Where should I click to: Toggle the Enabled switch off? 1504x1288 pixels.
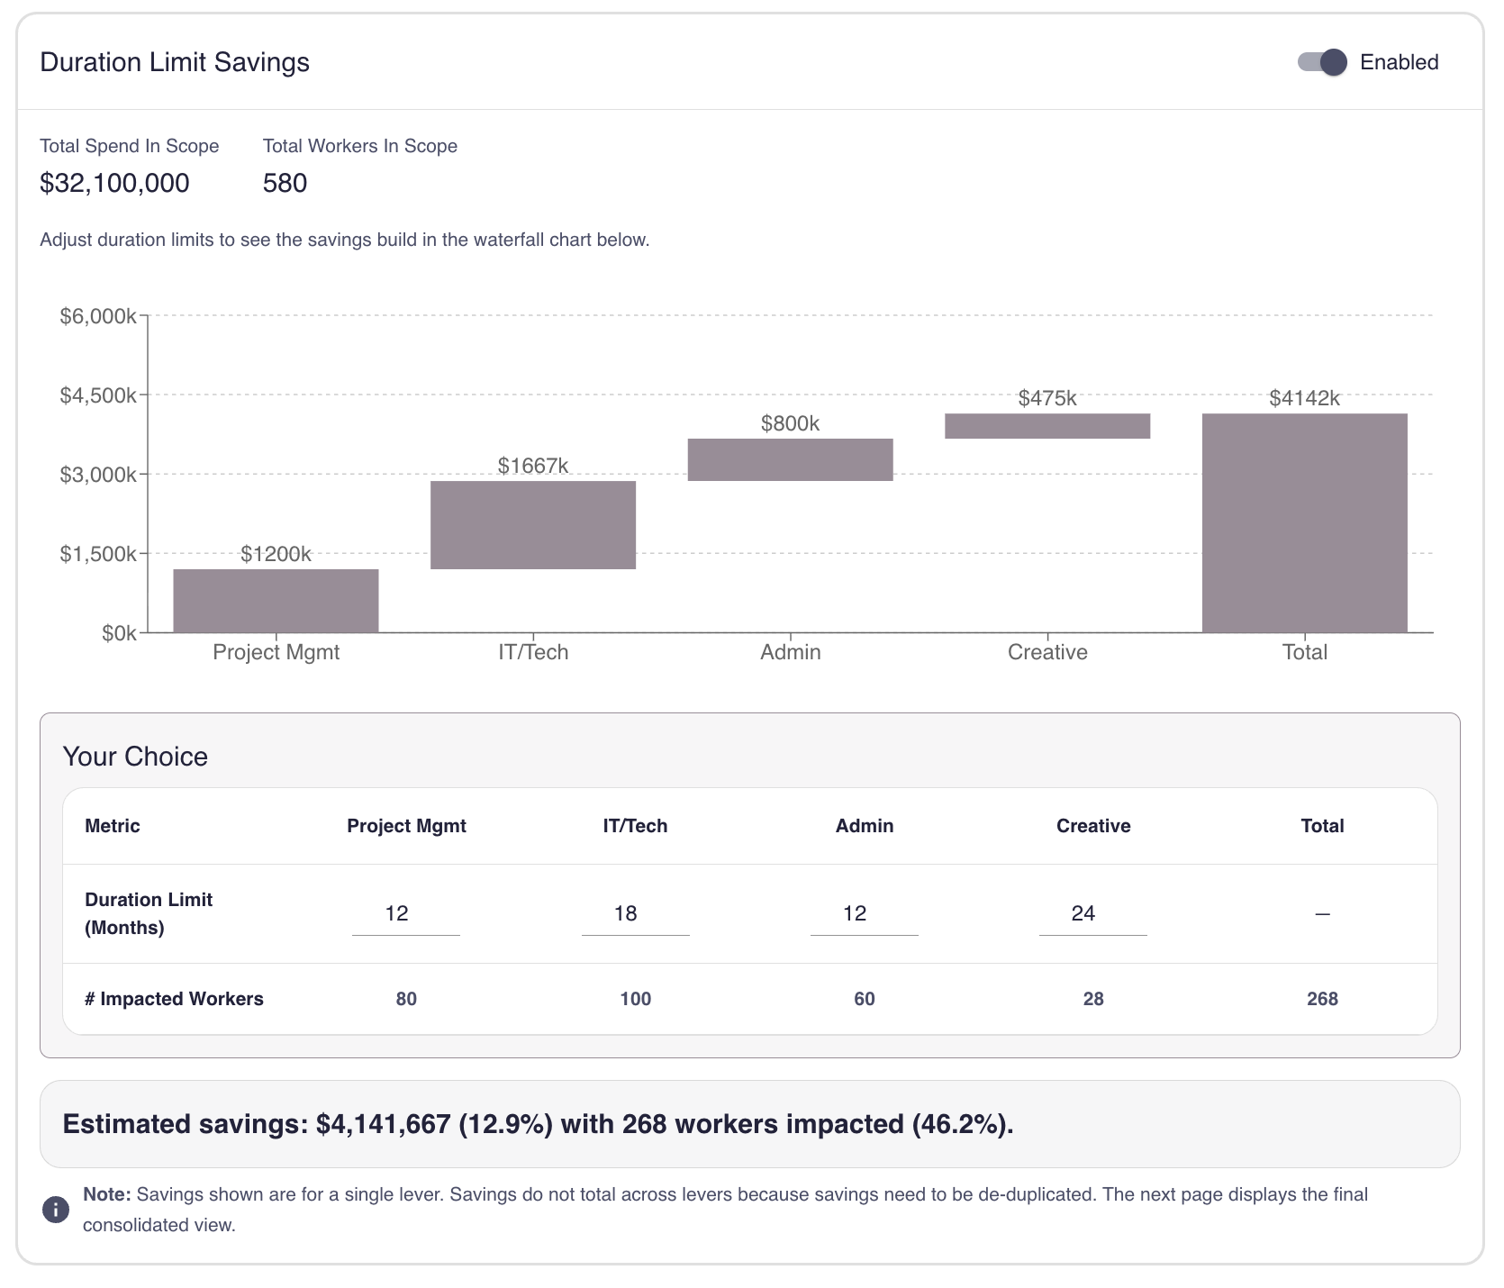coord(1321,62)
